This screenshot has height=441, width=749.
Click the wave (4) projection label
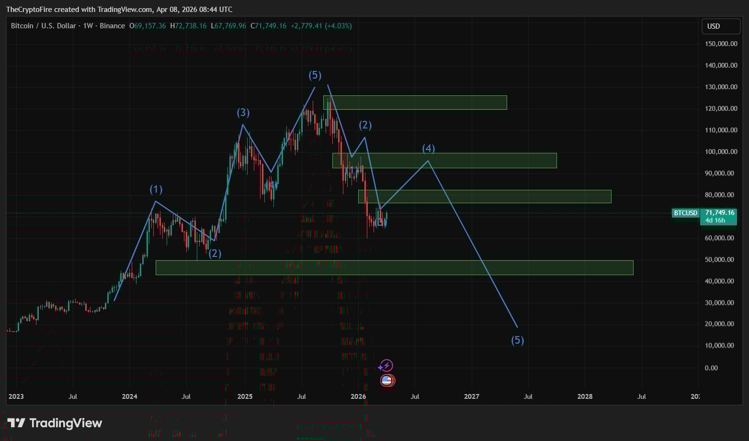428,149
